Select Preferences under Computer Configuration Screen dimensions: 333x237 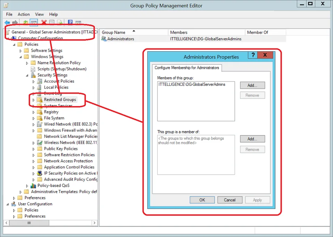pyautogui.click(x=35, y=198)
